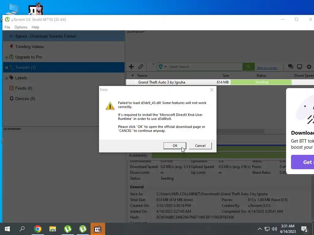Click the network tray icon
314x235 pixels.
tap(267, 229)
